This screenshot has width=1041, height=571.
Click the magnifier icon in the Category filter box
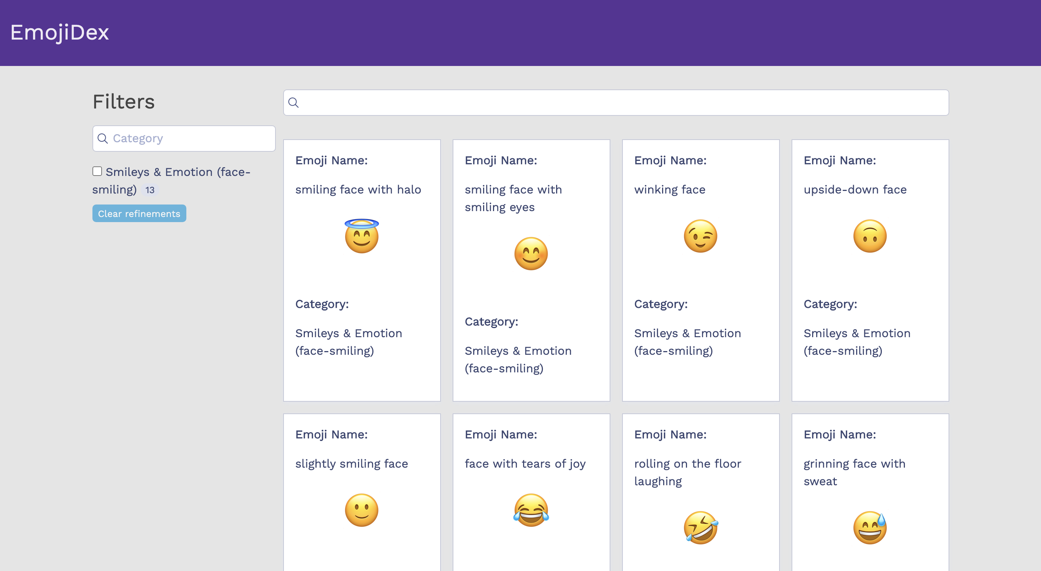click(x=103, y=139)
